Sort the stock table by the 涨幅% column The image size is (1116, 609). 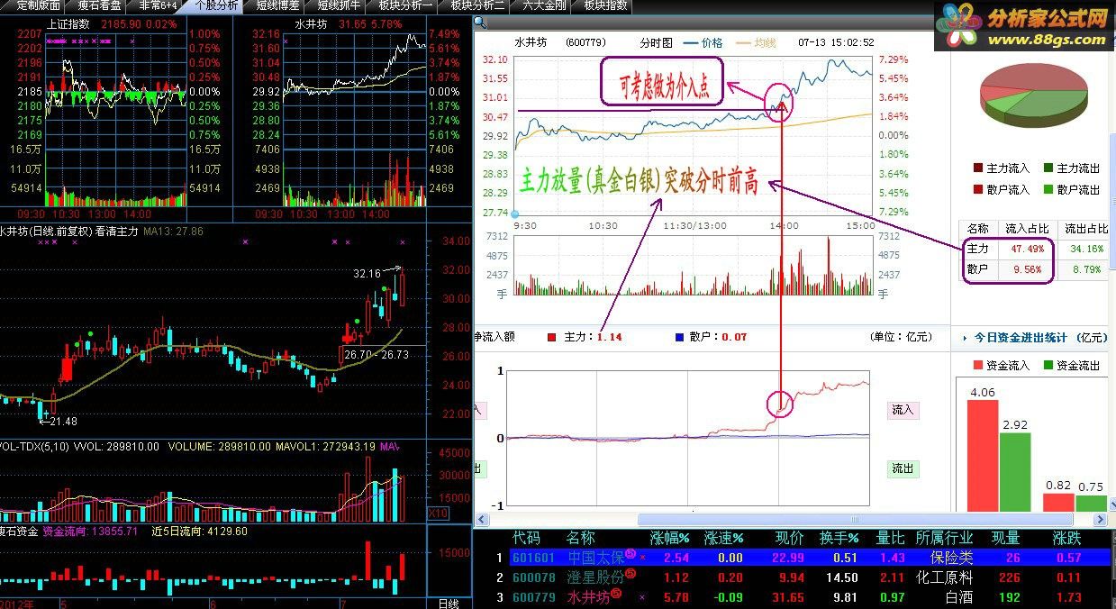669,538
